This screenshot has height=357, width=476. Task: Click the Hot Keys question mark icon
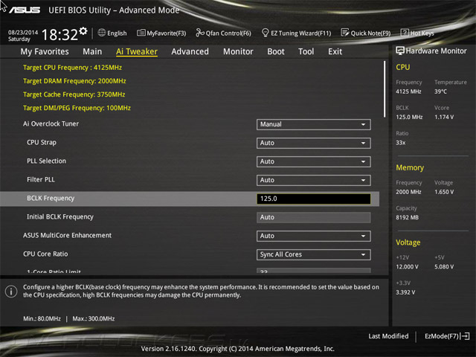[405, 33]
